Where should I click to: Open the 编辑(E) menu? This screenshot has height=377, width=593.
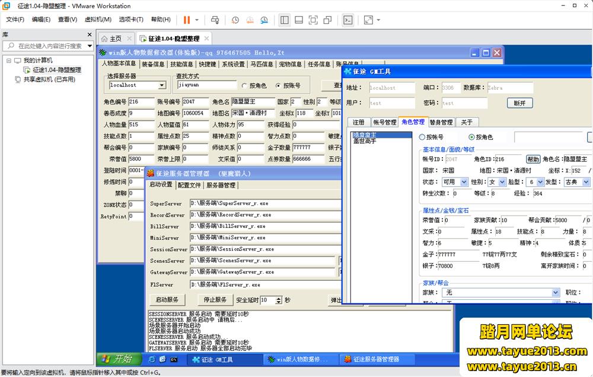pos(41,20)
